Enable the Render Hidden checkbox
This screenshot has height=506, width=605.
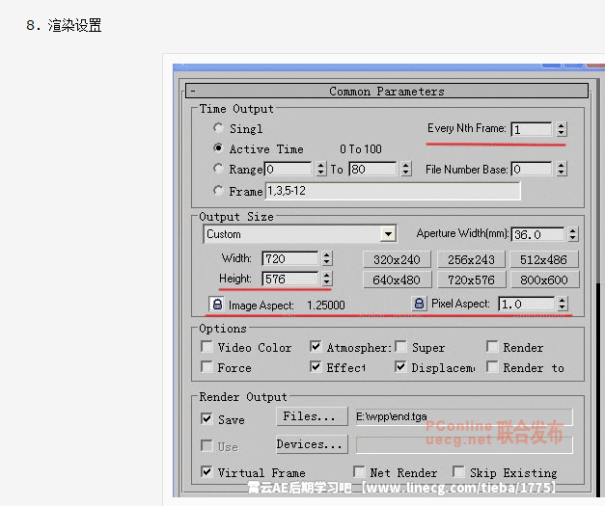coord(492,347)
